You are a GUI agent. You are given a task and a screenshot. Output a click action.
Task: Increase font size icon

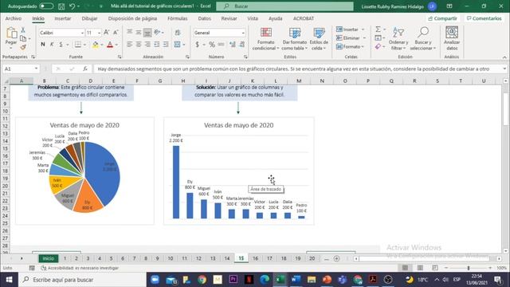coord(106,33)
